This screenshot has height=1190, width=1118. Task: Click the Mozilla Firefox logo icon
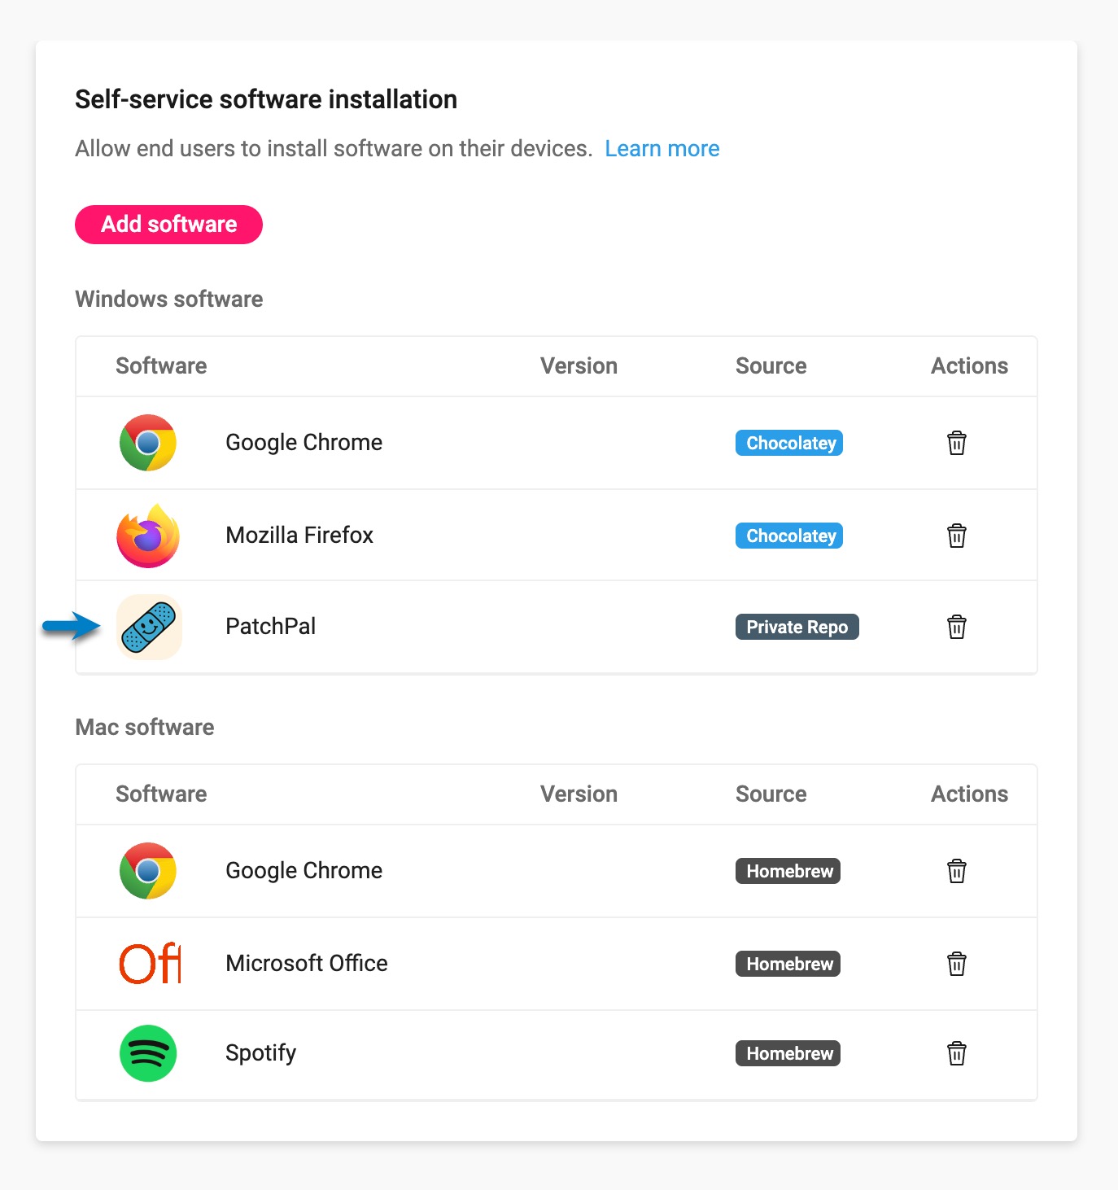click(148, 536)
